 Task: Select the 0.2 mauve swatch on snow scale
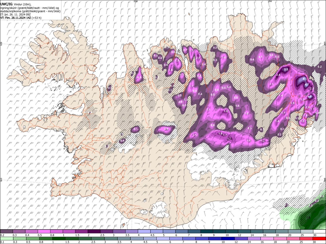click(6, 231)
